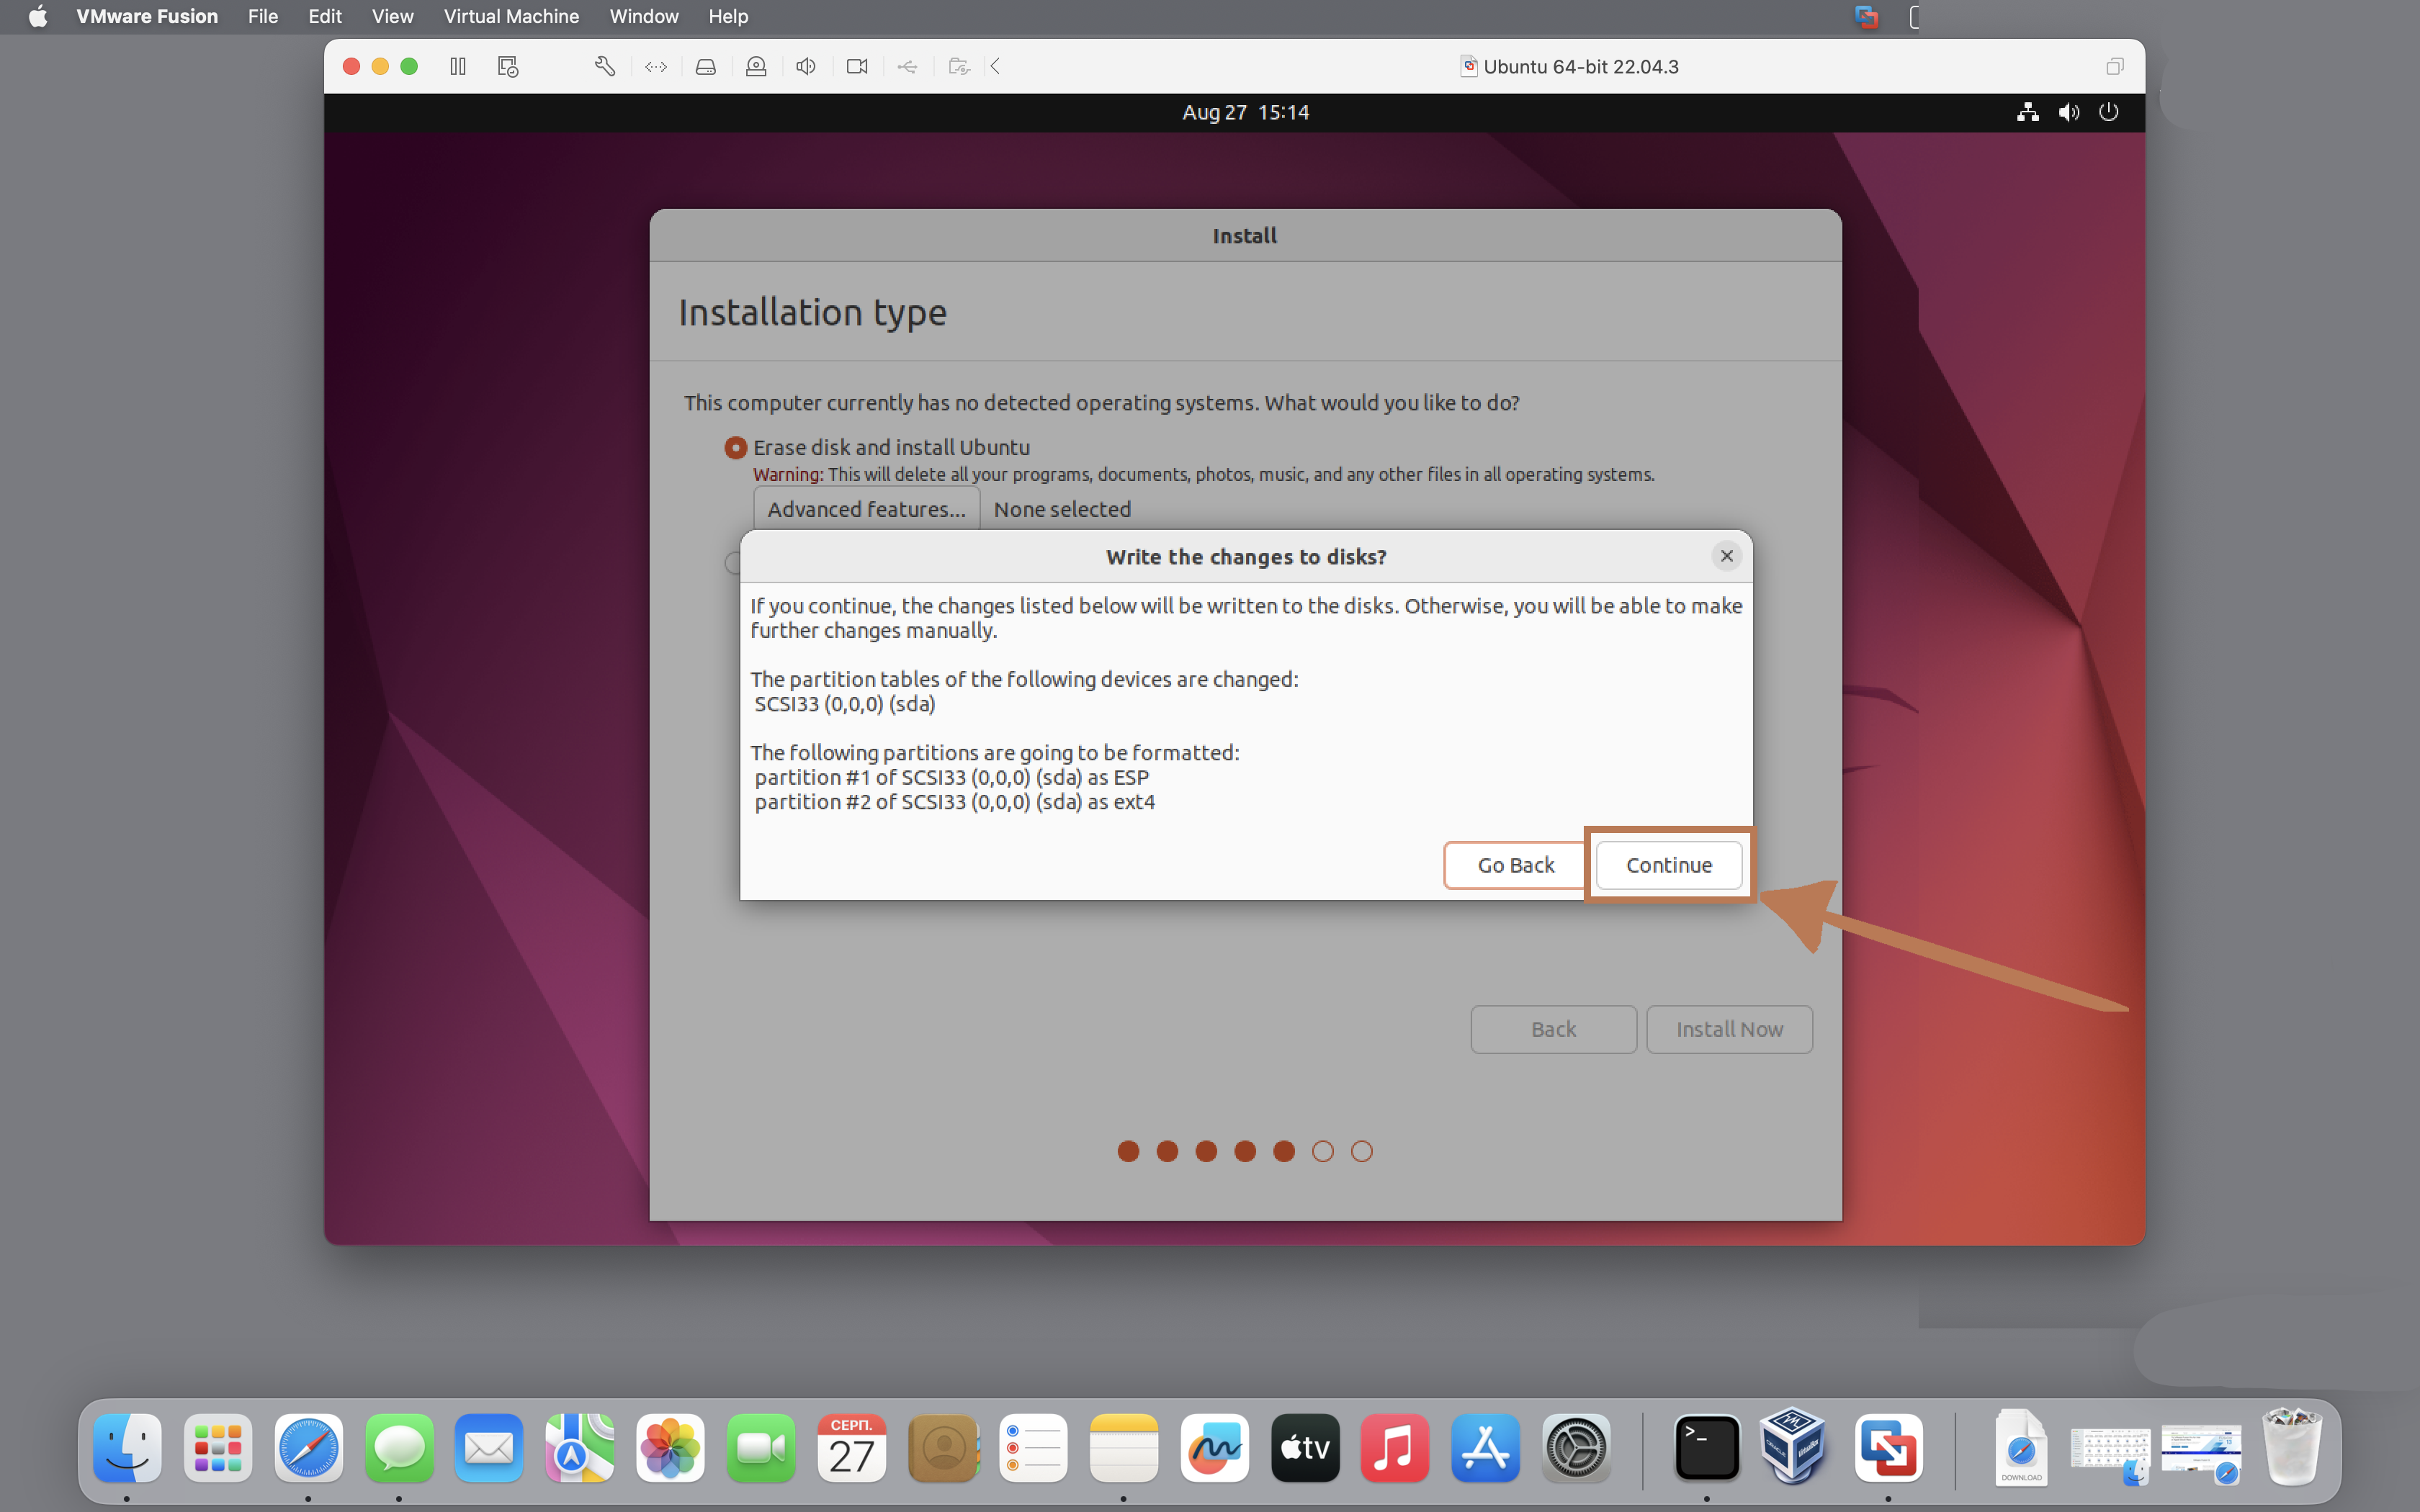Open the Help menu
The height and width of the screenshot is (1512, 2420).
728,16
